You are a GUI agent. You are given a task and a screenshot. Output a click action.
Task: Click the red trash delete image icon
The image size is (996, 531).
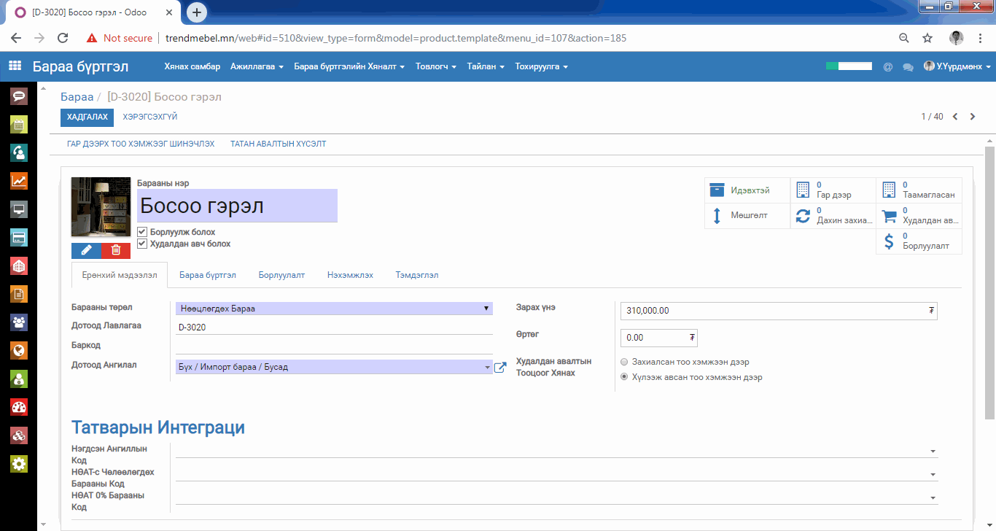click(x=115, y=250)
